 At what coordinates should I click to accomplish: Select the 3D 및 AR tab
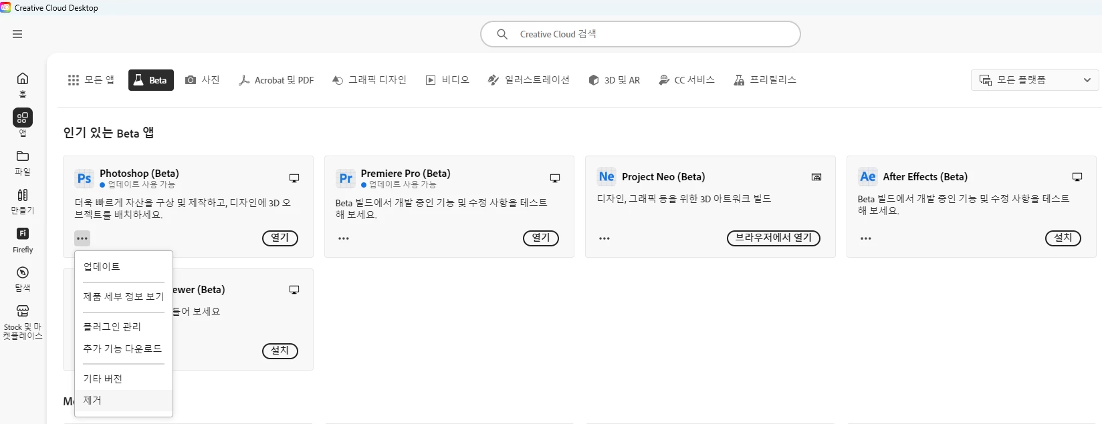click(614, 80)
